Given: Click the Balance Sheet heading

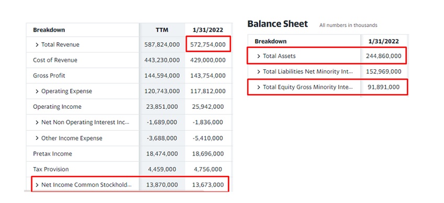Looking at the screenshot, I should [277, 24].
